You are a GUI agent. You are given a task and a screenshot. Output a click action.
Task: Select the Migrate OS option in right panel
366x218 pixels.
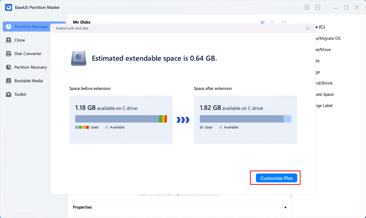point(328,38)
